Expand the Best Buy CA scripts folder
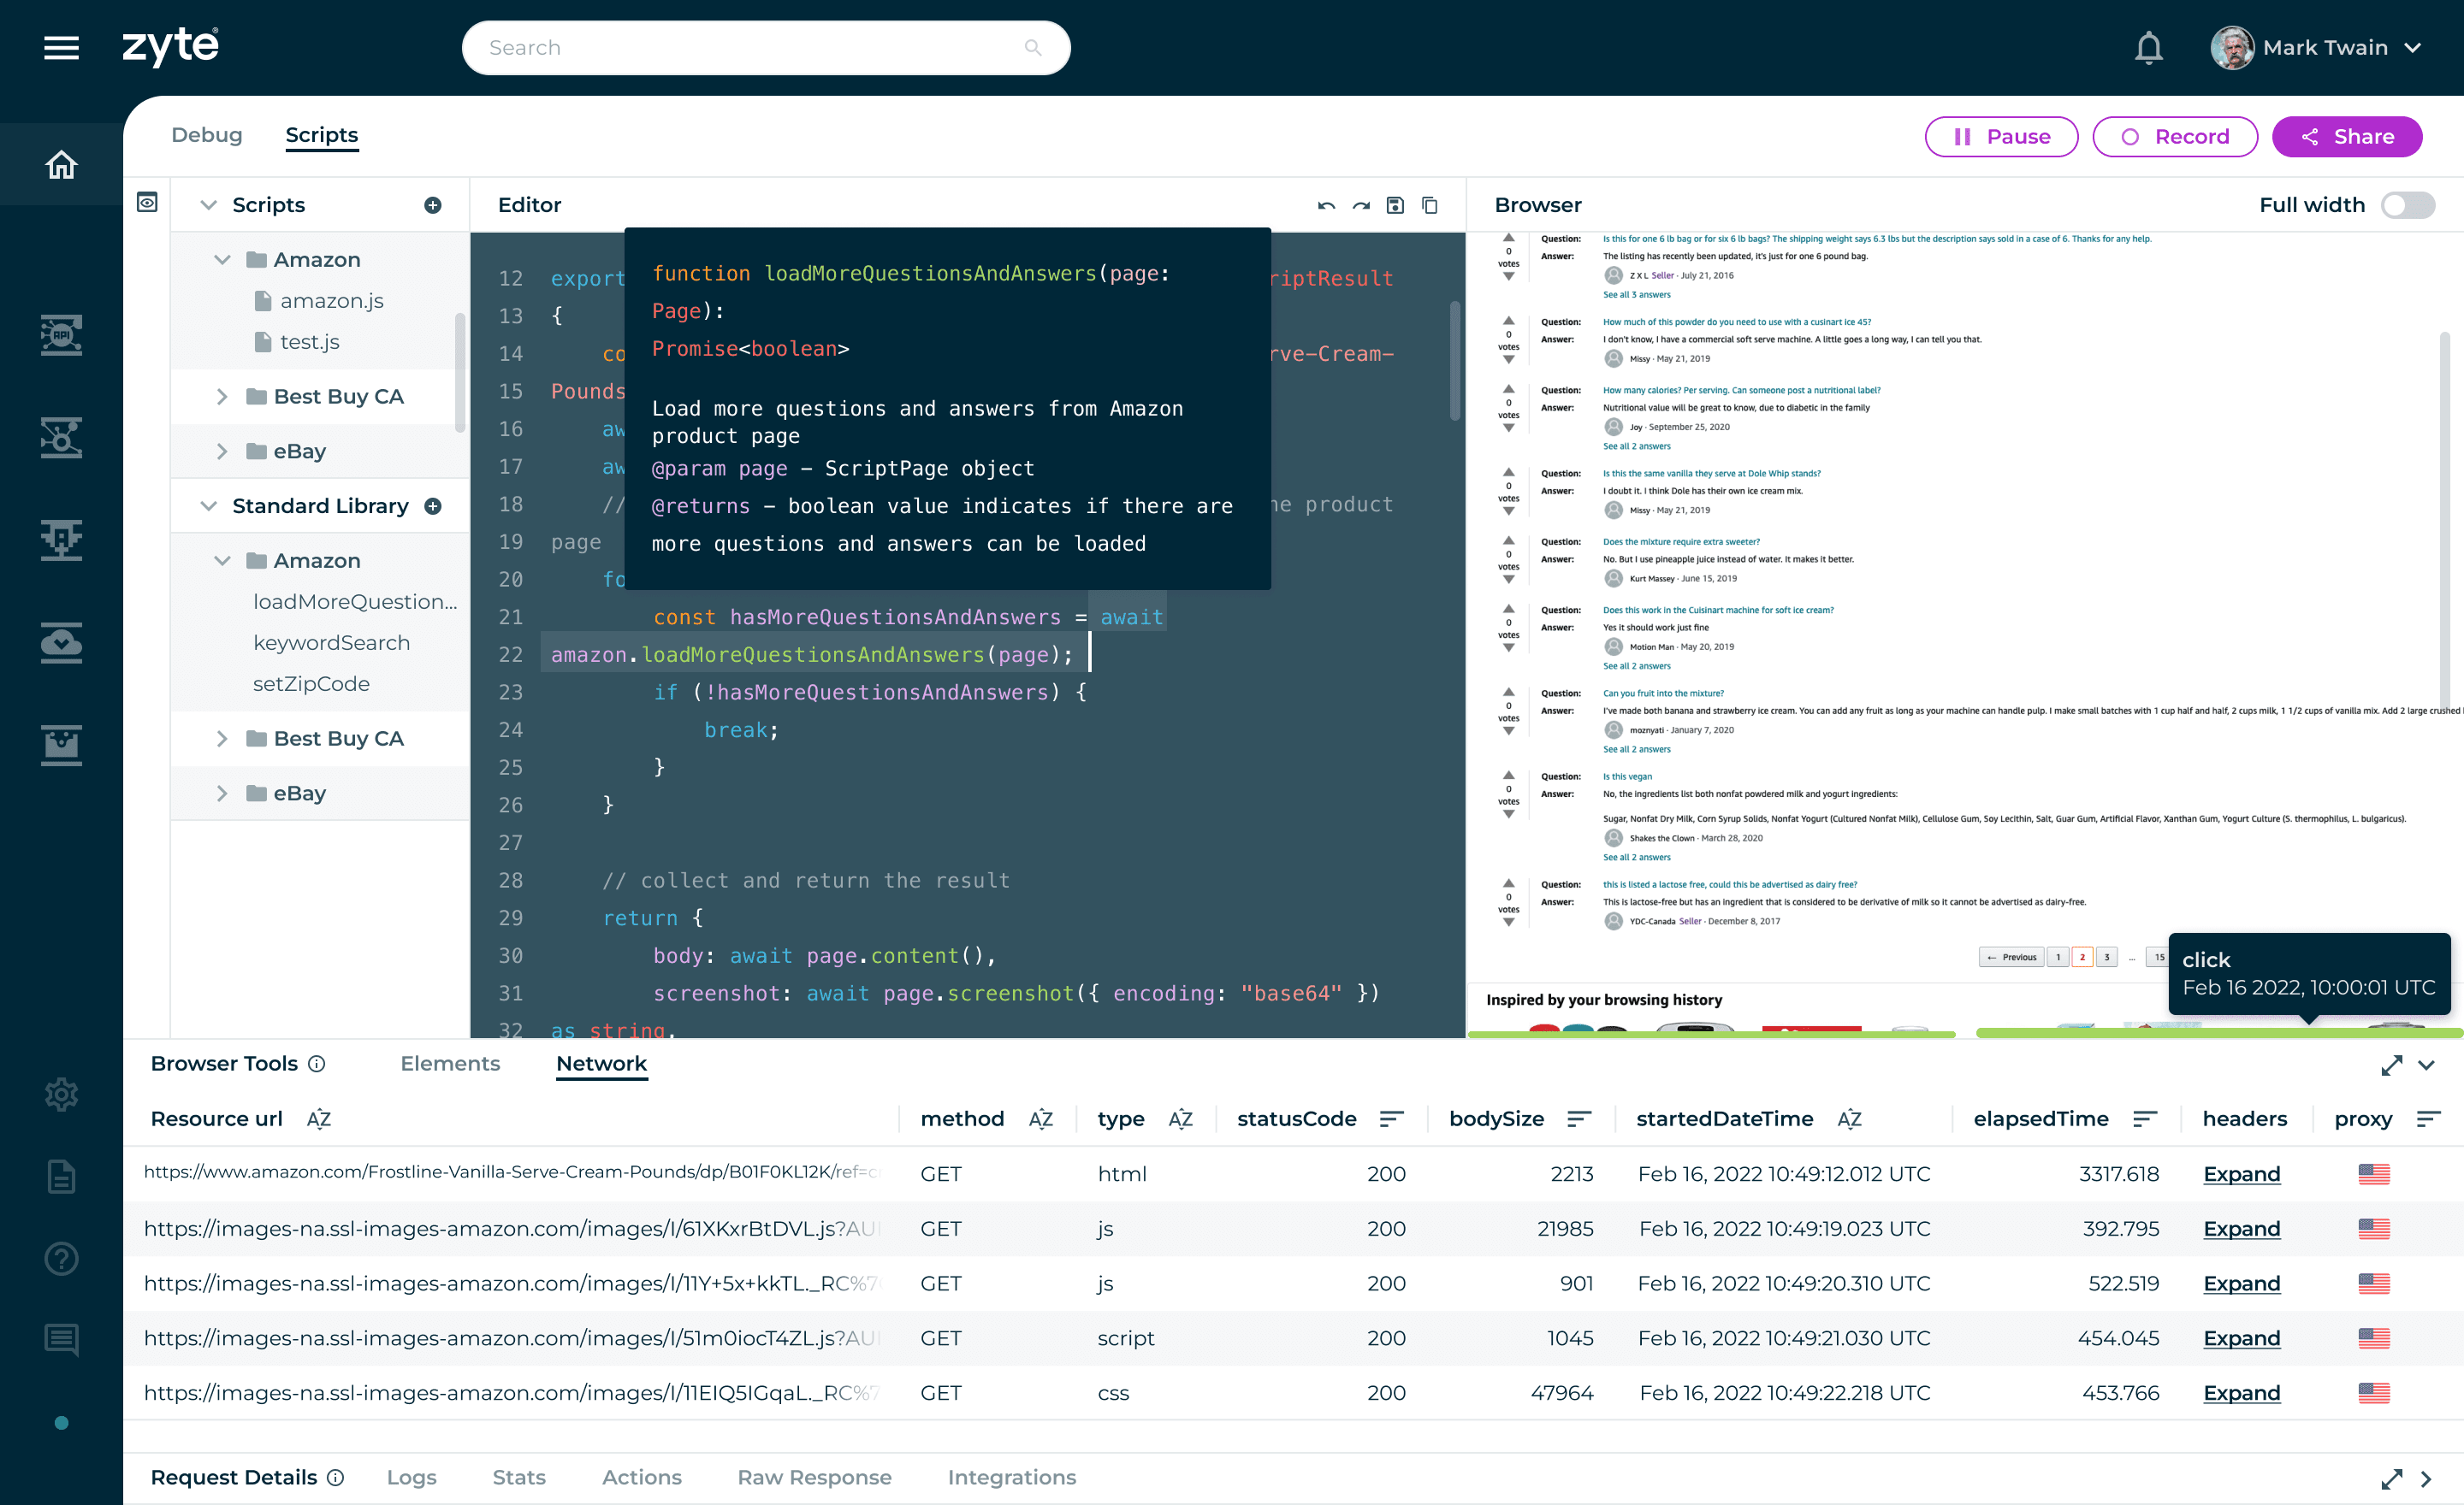 point(222,397)
